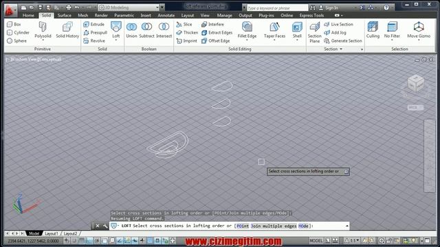Expand Polysolid dropdown arrow
The image size is (440, 247).
pyautogui.click(x=43, y=40)
